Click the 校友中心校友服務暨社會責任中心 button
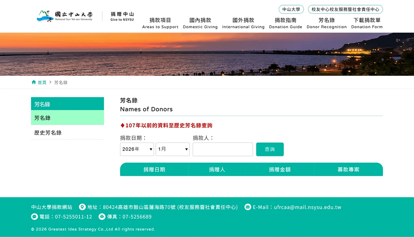414x237 pixels. pos(345,9)
